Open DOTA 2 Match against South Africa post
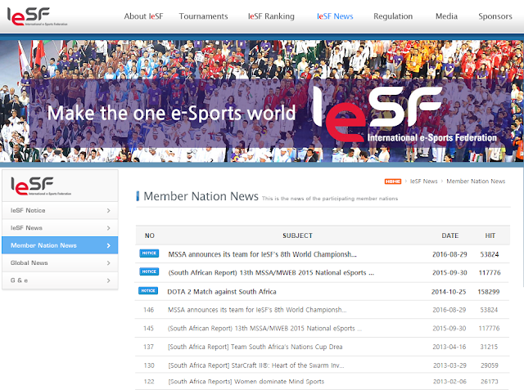 222,292
